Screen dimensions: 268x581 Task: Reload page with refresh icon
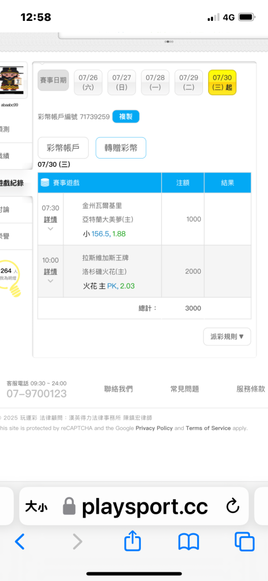click(x=233, y=506)
